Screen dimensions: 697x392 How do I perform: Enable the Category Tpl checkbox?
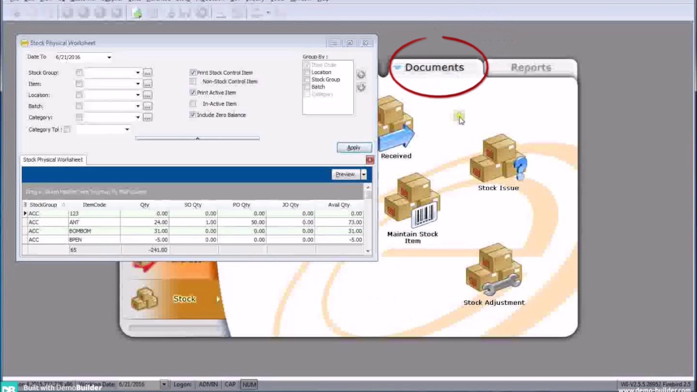(67, 130)
